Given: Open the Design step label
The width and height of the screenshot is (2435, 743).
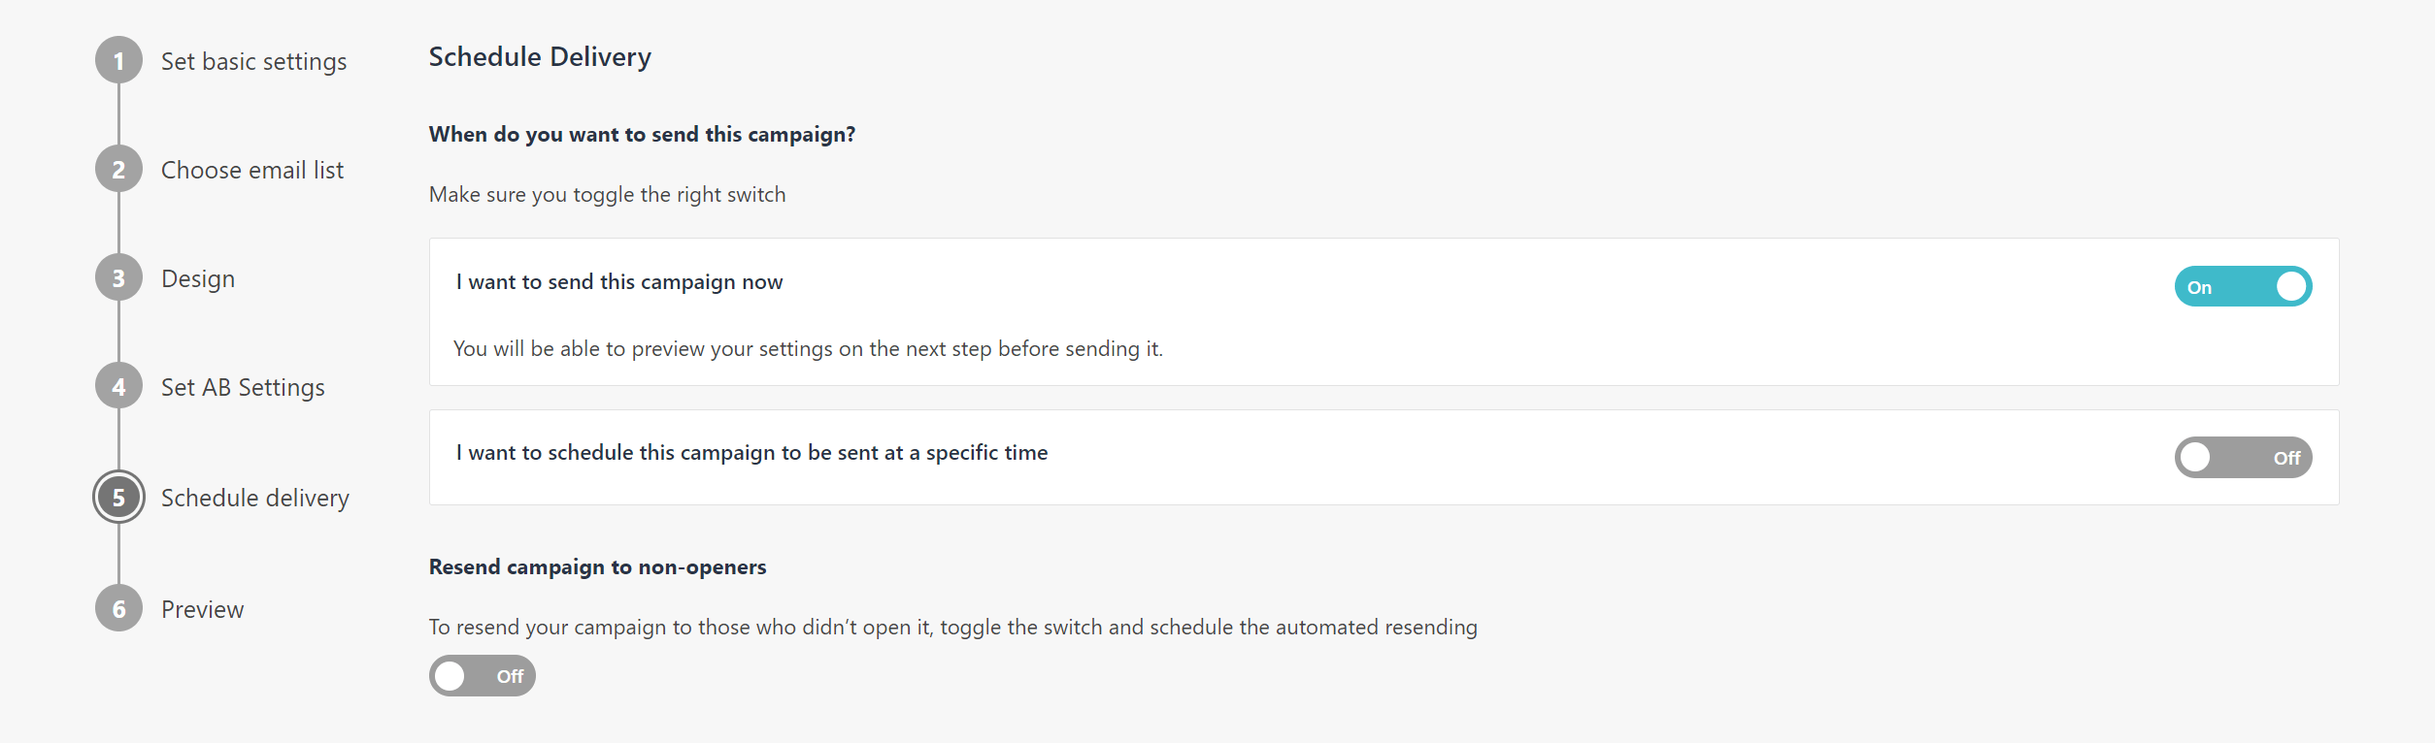Looking at the screenshot, I should pos(198,279).
